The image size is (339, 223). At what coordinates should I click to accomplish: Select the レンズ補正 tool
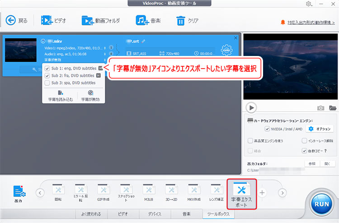(x=217, y=193)
